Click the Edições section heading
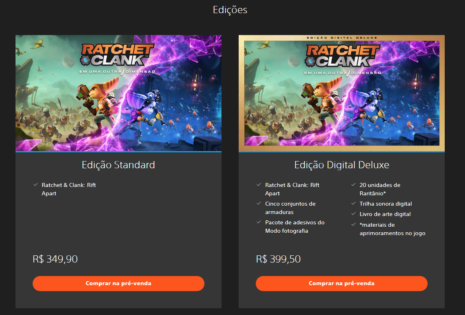Image resolution: width=465 pixels, height=315 pixels. pos(230,10)
